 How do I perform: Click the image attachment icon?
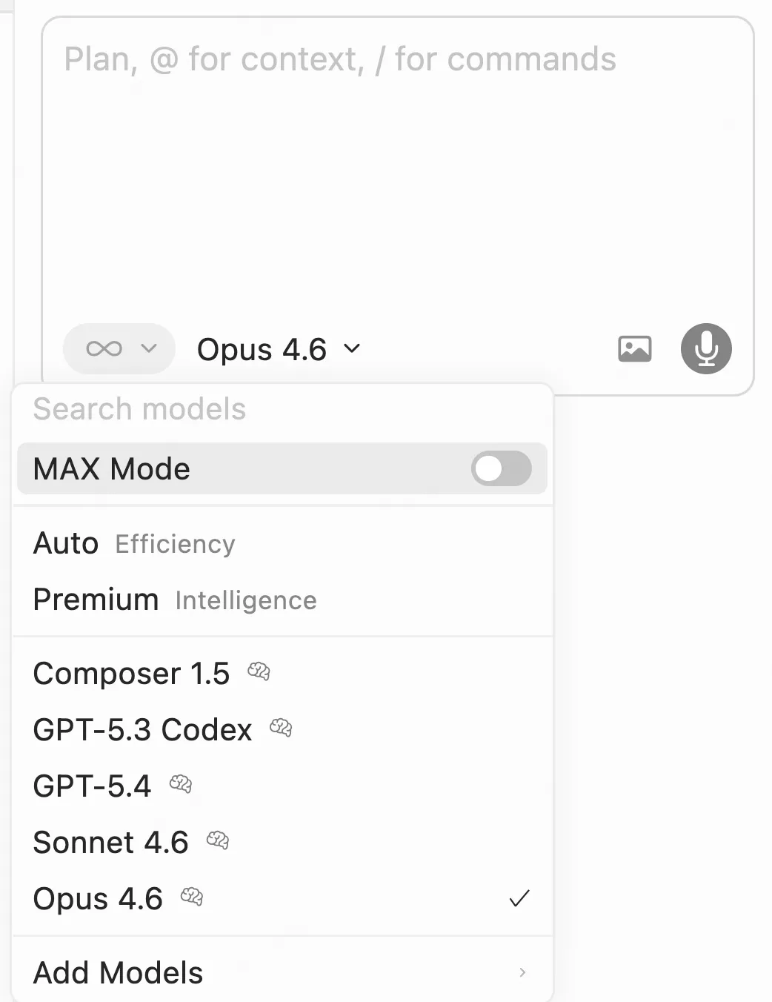point(635,348)
